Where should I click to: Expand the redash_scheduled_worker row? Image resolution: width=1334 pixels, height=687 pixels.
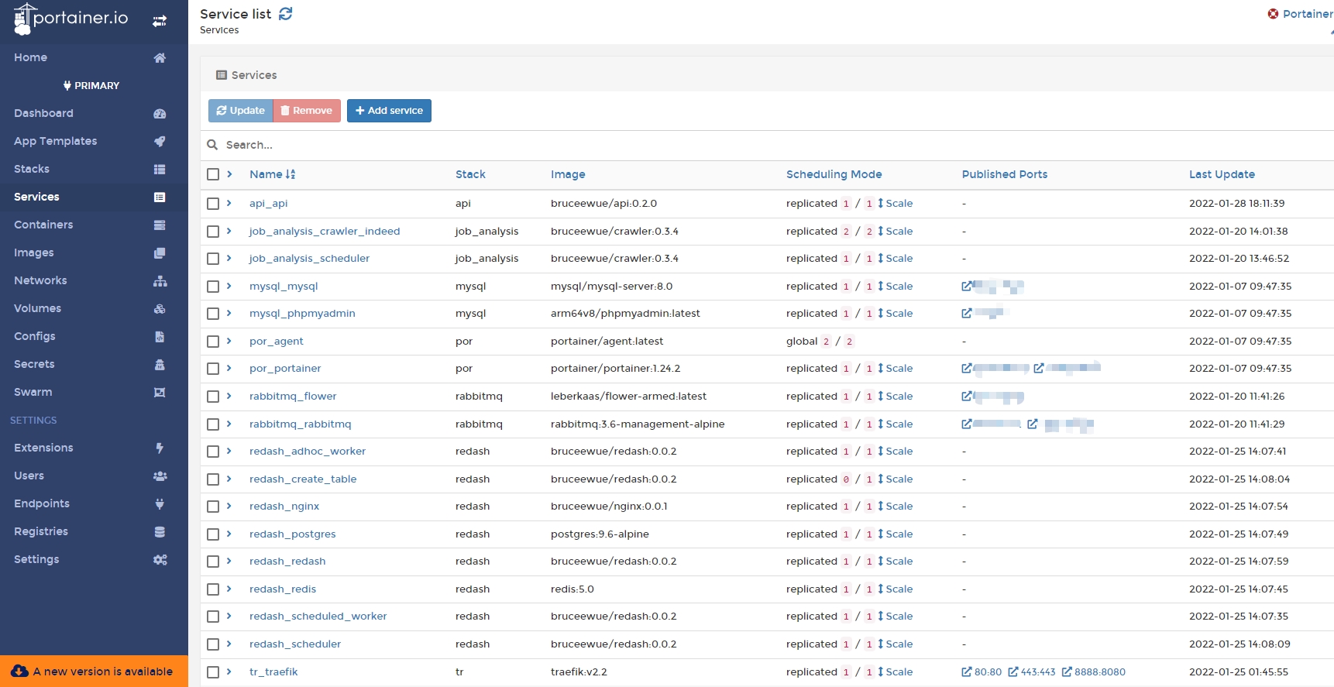(x=229, y=616)
